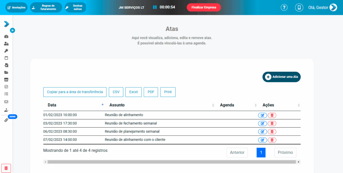The image size is (343, 173).
Task: Open Regras de faturamento
Action: (46, 7)
